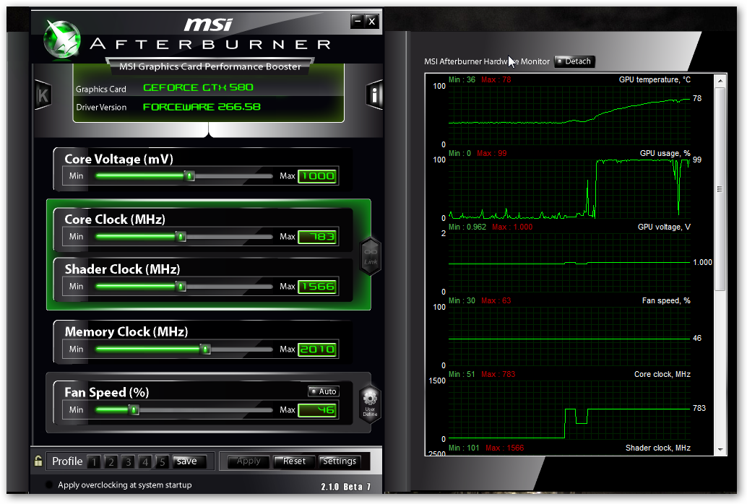Click the Shader clock, MHz graph label
Viewport: 747px width, 504px height.
(x=658, y=448)
